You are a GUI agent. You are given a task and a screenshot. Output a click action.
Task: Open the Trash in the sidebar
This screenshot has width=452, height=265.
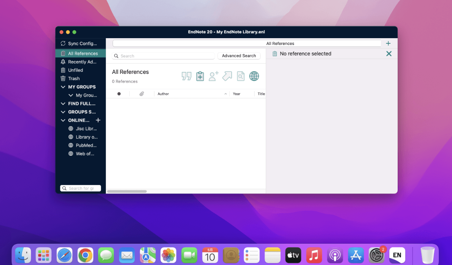[x=80, y=79]
